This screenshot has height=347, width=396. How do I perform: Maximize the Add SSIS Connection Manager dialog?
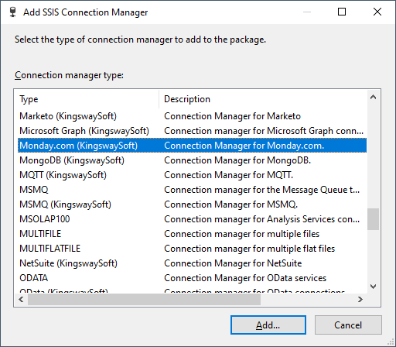click(342, 12)
